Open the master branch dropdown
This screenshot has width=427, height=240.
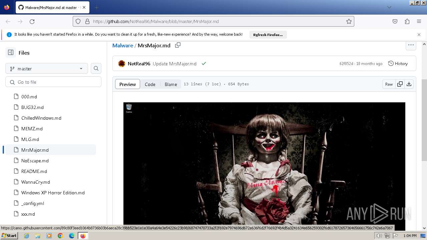click(x=47, y=68)
